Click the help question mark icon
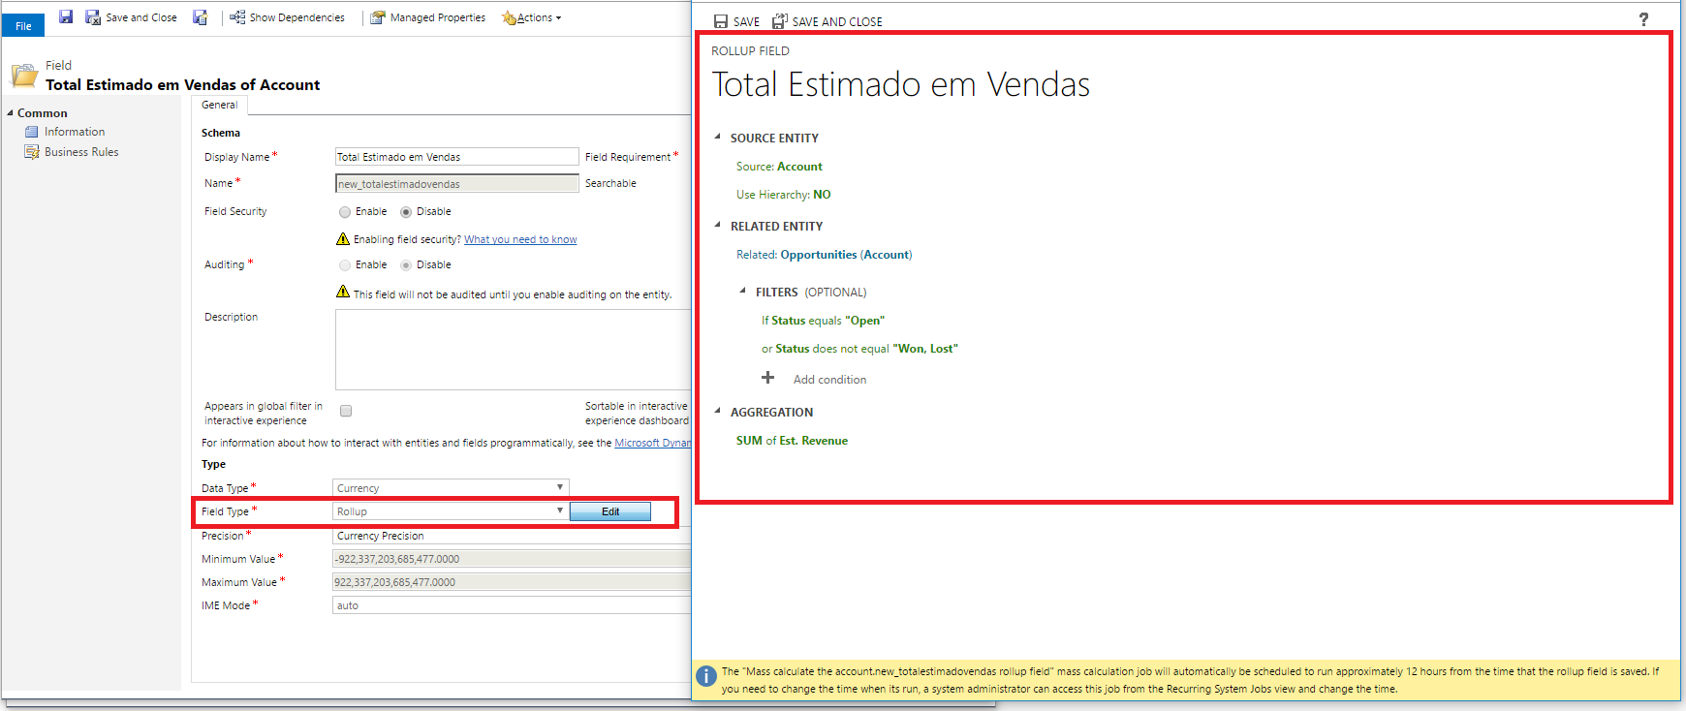1686x711 pixels. pos(1643,19)
